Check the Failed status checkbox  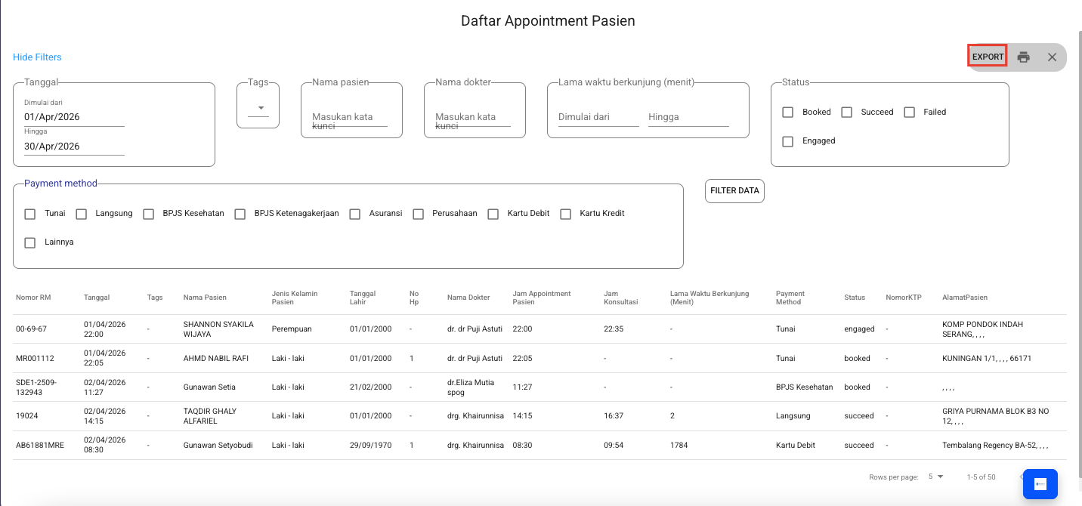[910, 112]
